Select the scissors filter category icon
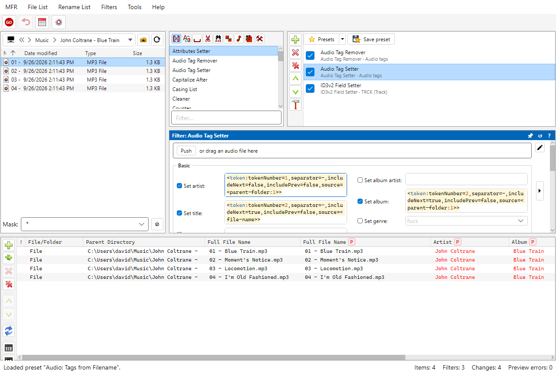Screen dimensions: 556x373 click(208, 39)
